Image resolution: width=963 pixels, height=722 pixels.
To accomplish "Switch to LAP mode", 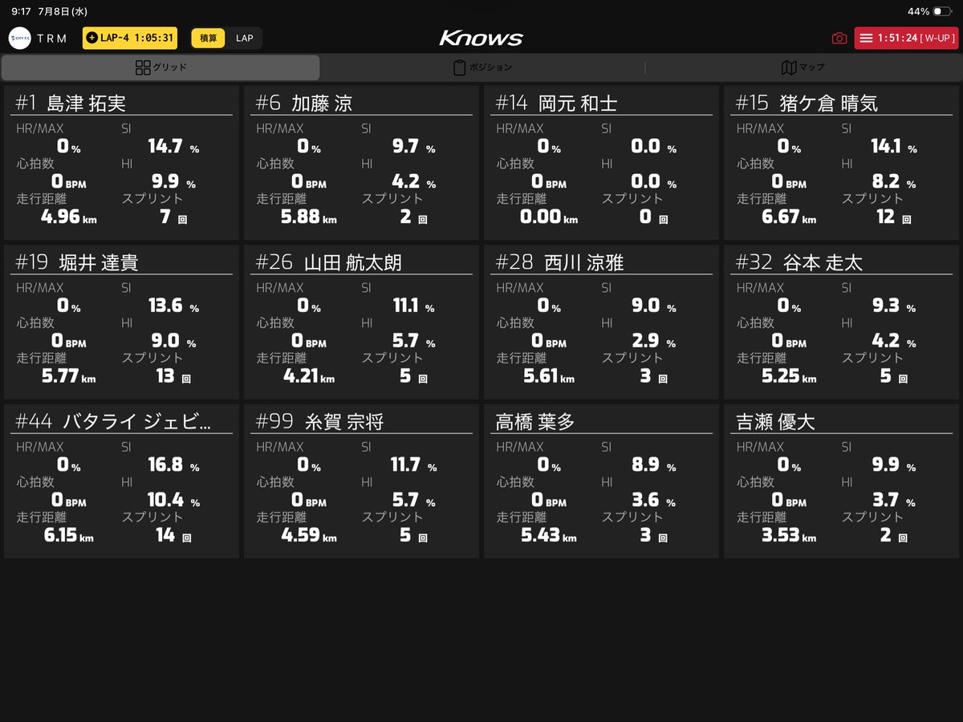I will (x=244, y=38).
